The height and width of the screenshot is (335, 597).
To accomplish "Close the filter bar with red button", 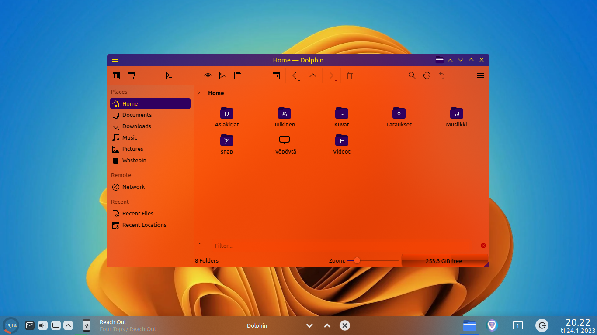I will pyautogui.click(x=483, y=246).
